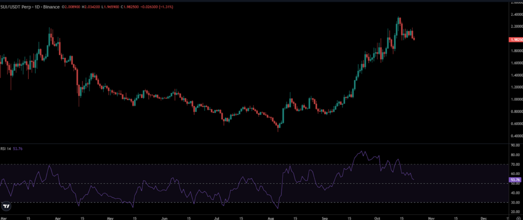Click the high value H2.034200
The height and width of the screenshot is (220, 523).
pos(91,7)
